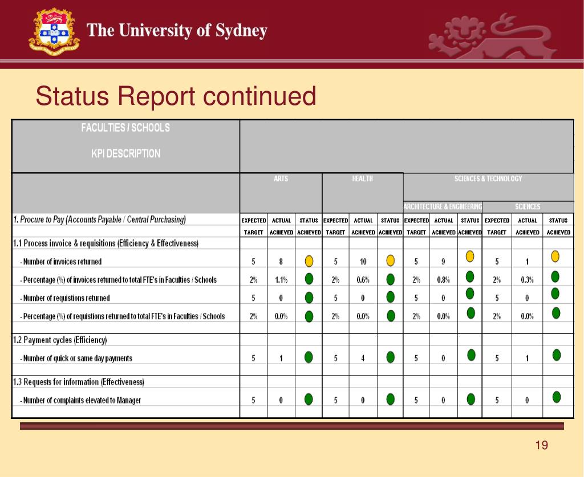Click the 'Number of invoices returned' row label

(61, 262)
